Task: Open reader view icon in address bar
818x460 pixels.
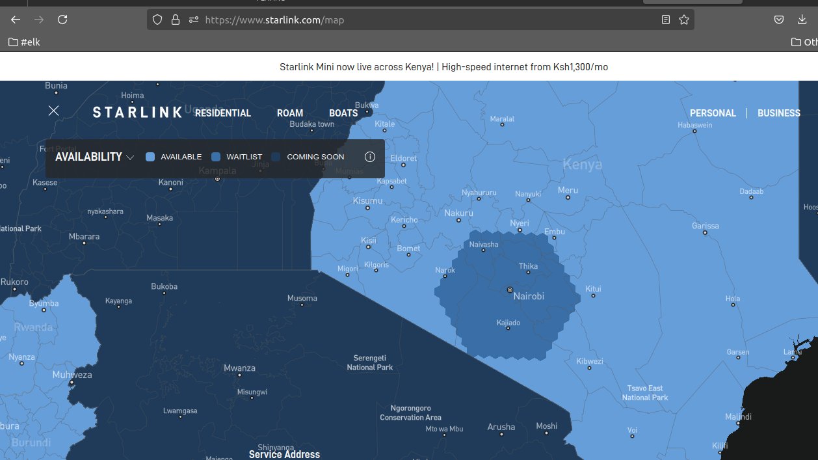Action: point(666,20)
